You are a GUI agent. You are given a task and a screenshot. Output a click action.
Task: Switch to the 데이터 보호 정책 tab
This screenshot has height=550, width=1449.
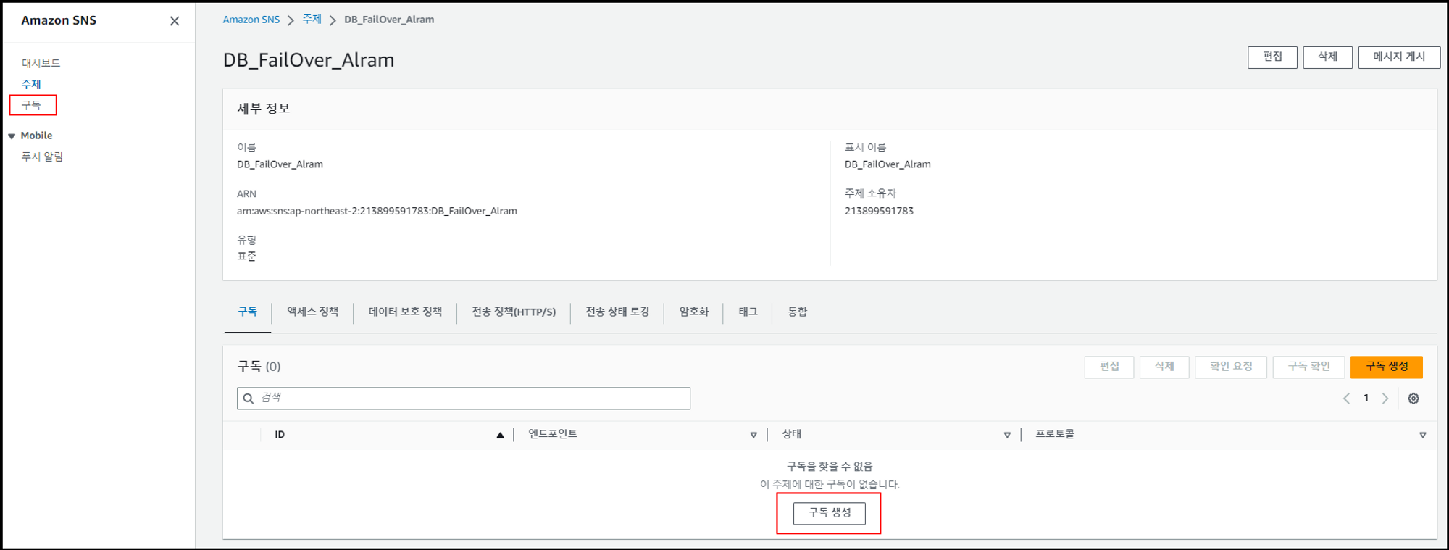[x=405, y=312]
